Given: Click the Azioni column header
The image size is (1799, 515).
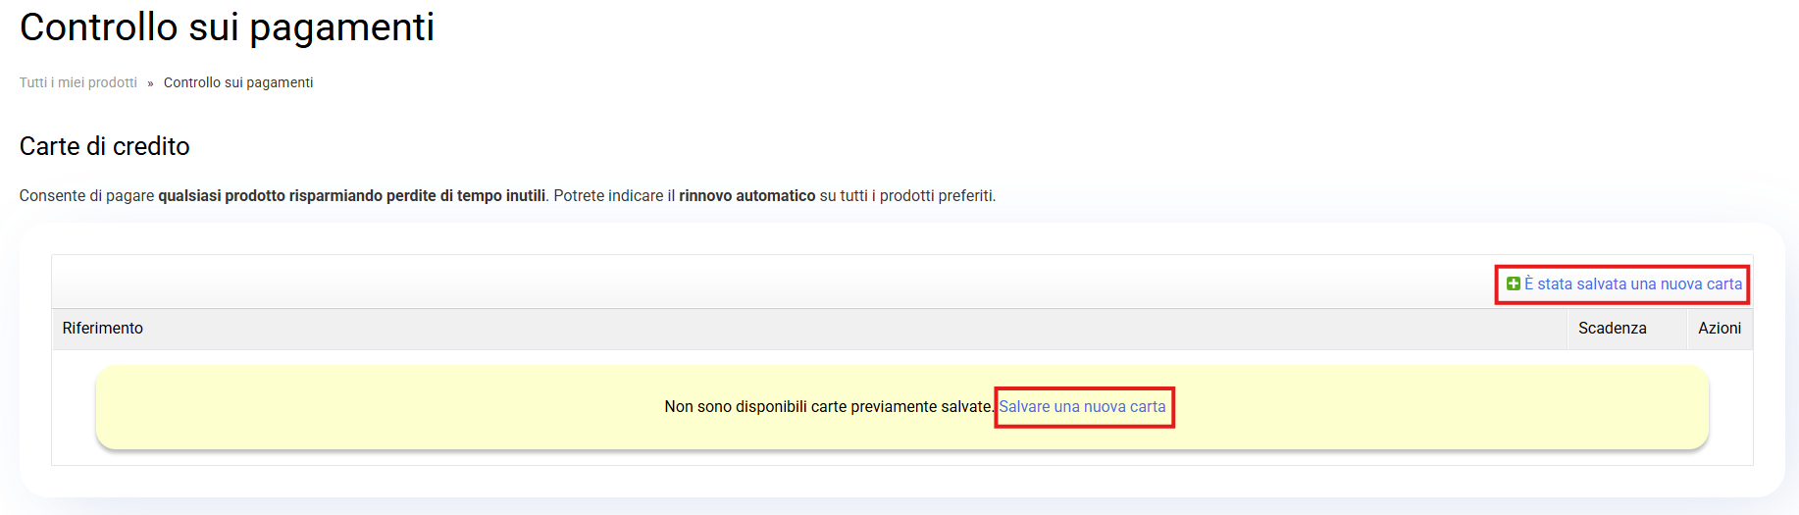Looking at the screenshot, I should pyautogui.click(x=1720, y=328).
